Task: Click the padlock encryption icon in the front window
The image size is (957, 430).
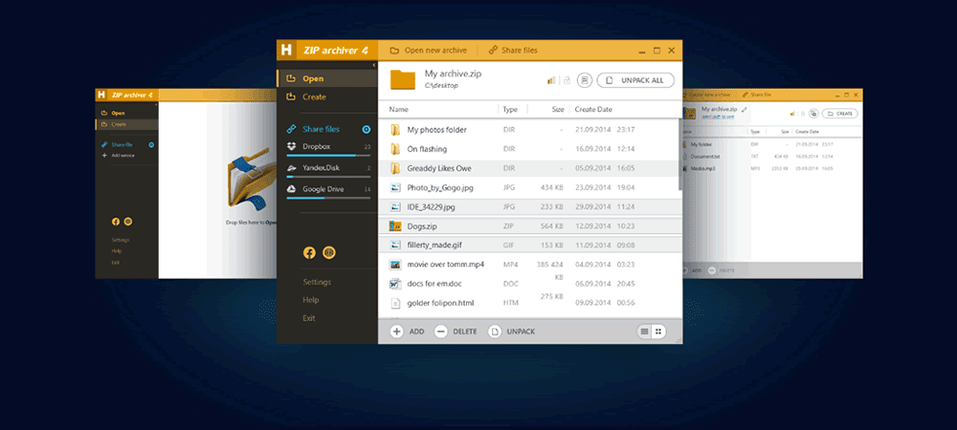Action: click(x=567, y=80)
